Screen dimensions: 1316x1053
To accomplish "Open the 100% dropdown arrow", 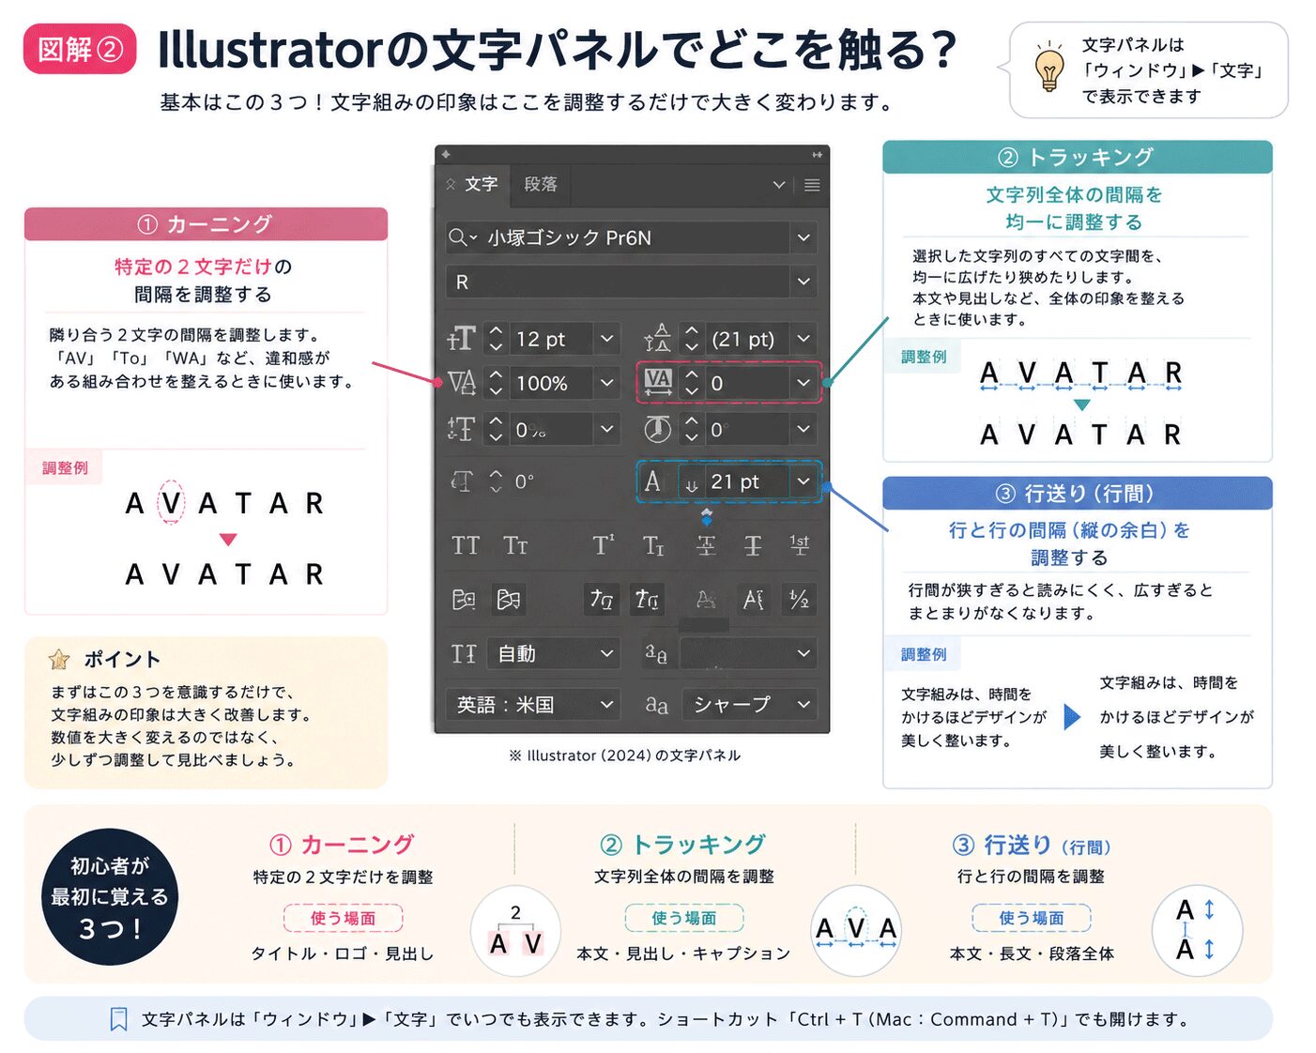I will tap(606, 383).
